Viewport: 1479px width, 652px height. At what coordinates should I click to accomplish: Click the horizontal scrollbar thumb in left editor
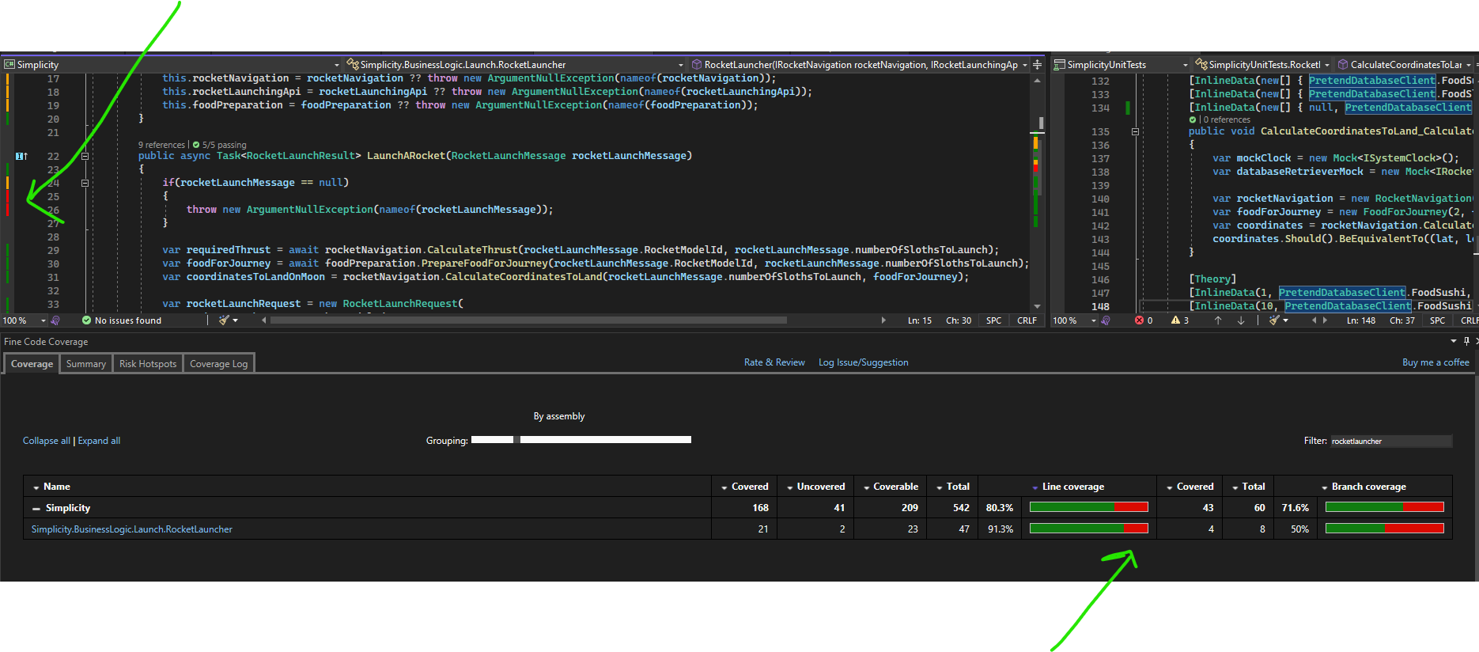click(x=528, y=320)
